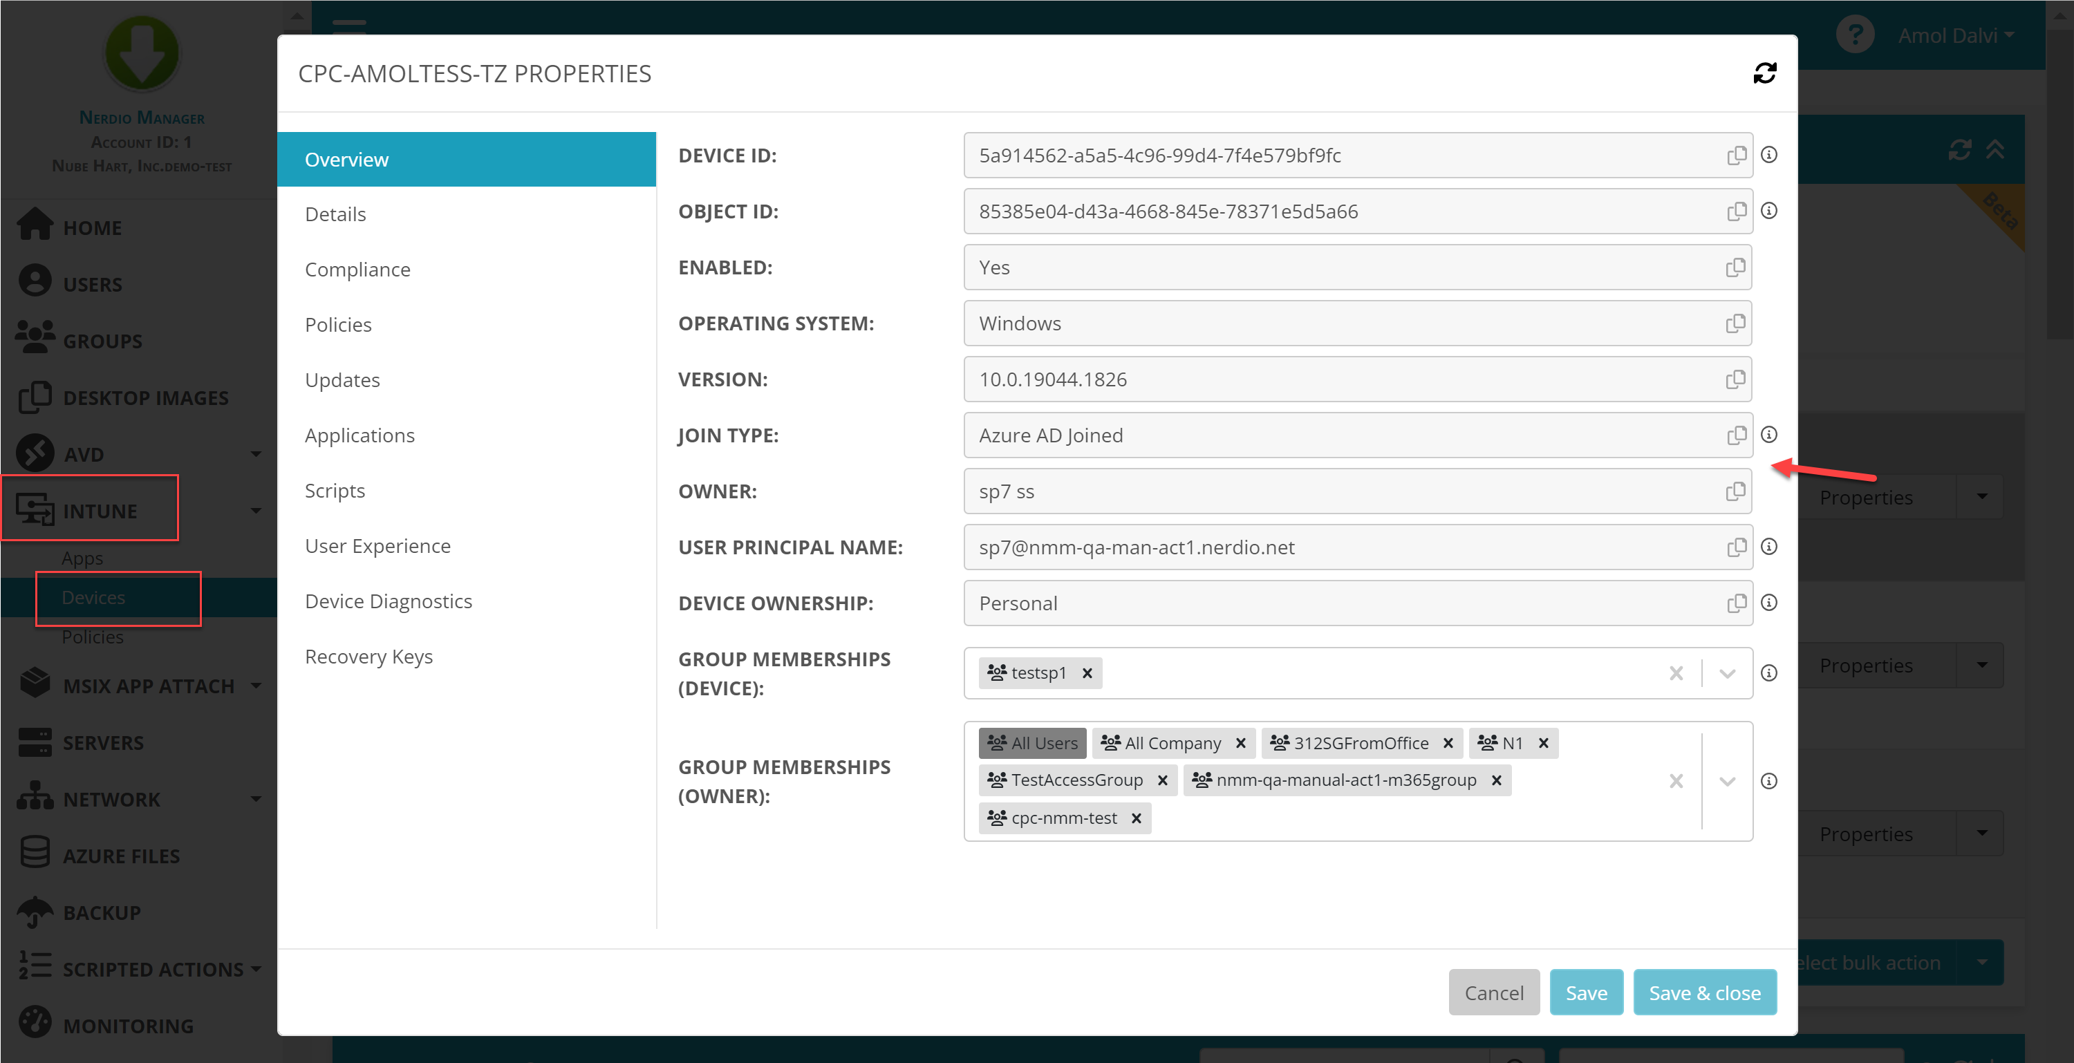The height and width of the screenshot is (1063, 2074).
Task: Open Device Diagnostics section
Action: (x=388, y=601)
